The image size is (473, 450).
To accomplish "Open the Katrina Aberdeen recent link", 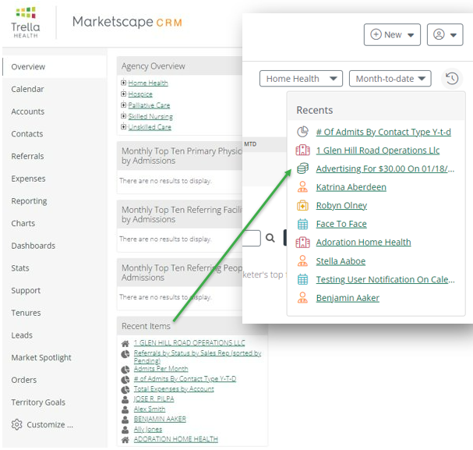I will pos(351,187).
